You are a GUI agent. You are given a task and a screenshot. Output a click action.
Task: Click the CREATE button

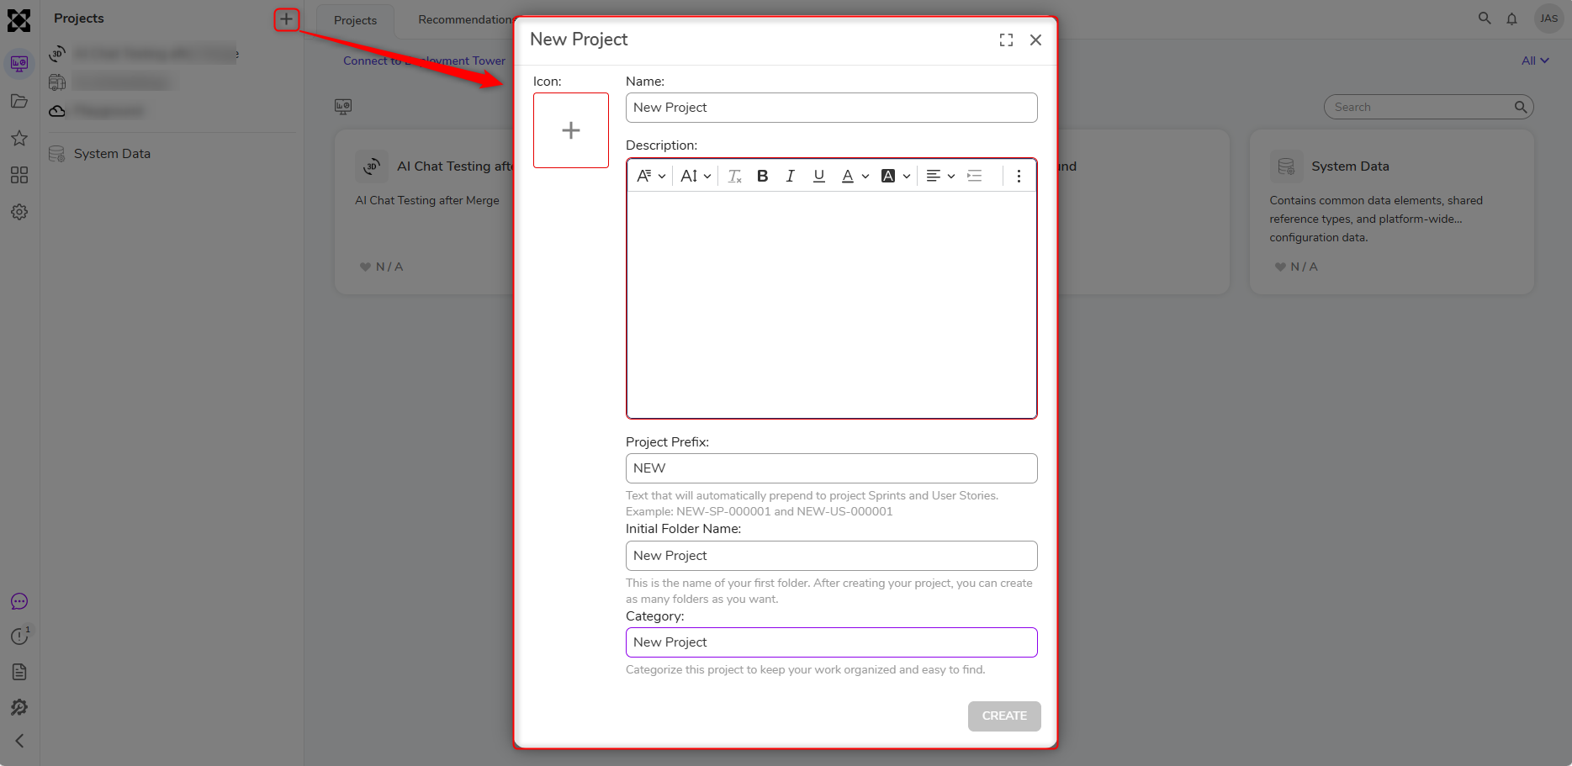click(1004, 716)
